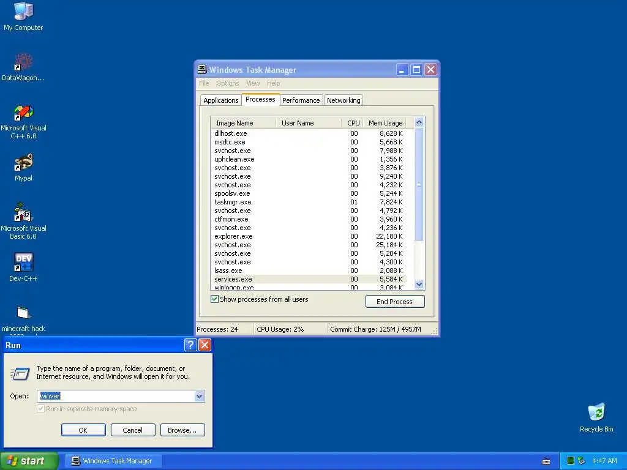This screenshot has width=627, height=470.
Task: Click the CPU Usage: 2% status entry
Action: [290, 329]
